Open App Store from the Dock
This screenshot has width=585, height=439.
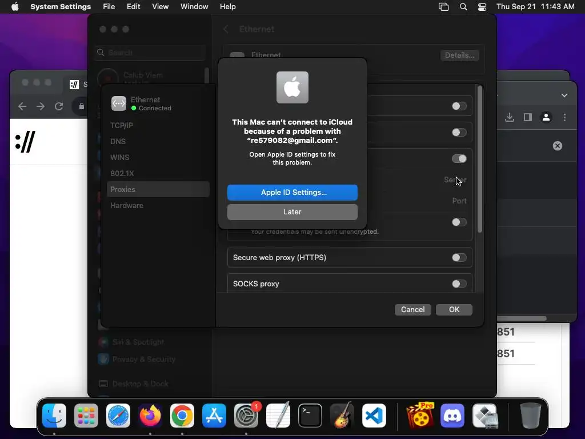point(214,416)
